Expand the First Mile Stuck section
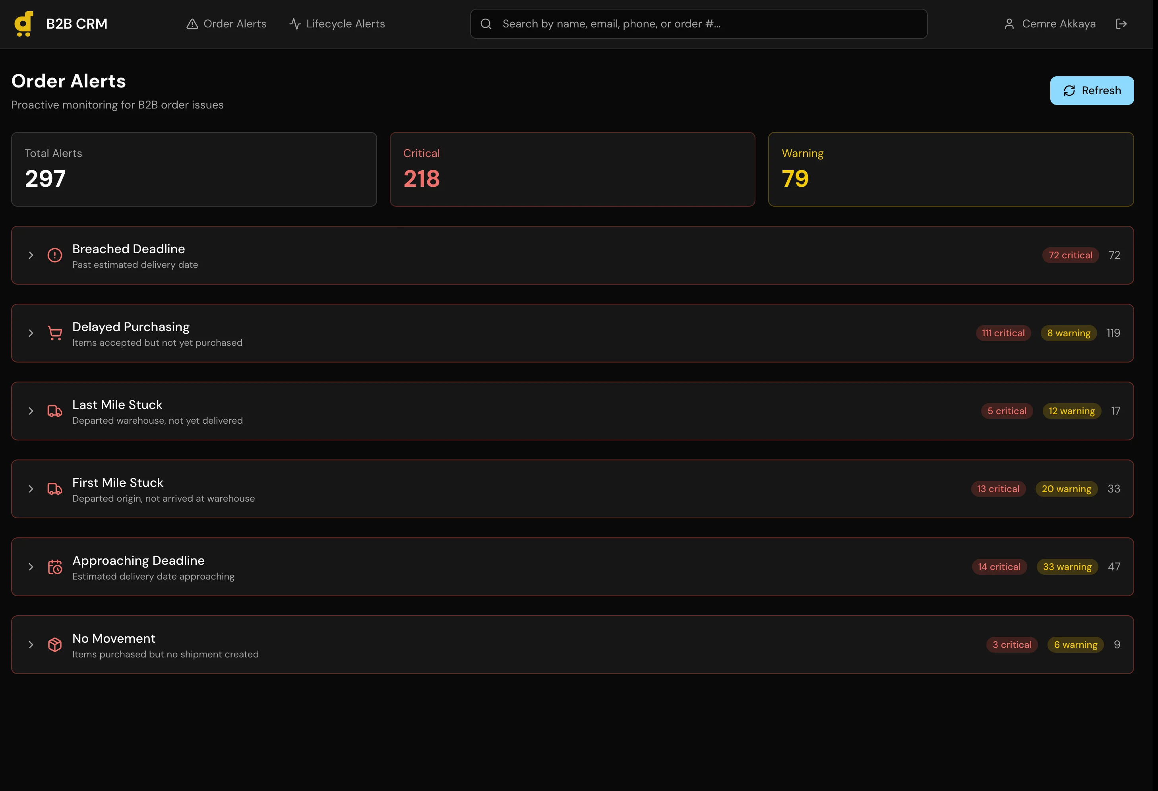This screenshot has width=1158, height=791. coord(31,489)
